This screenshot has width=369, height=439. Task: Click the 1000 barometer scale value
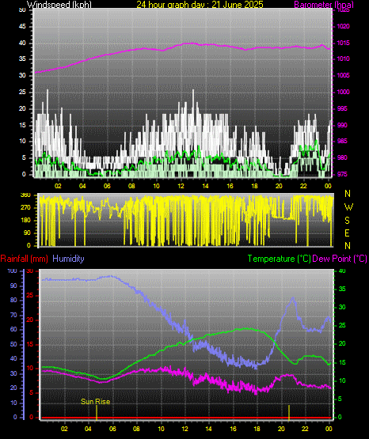tap(343, 92)
